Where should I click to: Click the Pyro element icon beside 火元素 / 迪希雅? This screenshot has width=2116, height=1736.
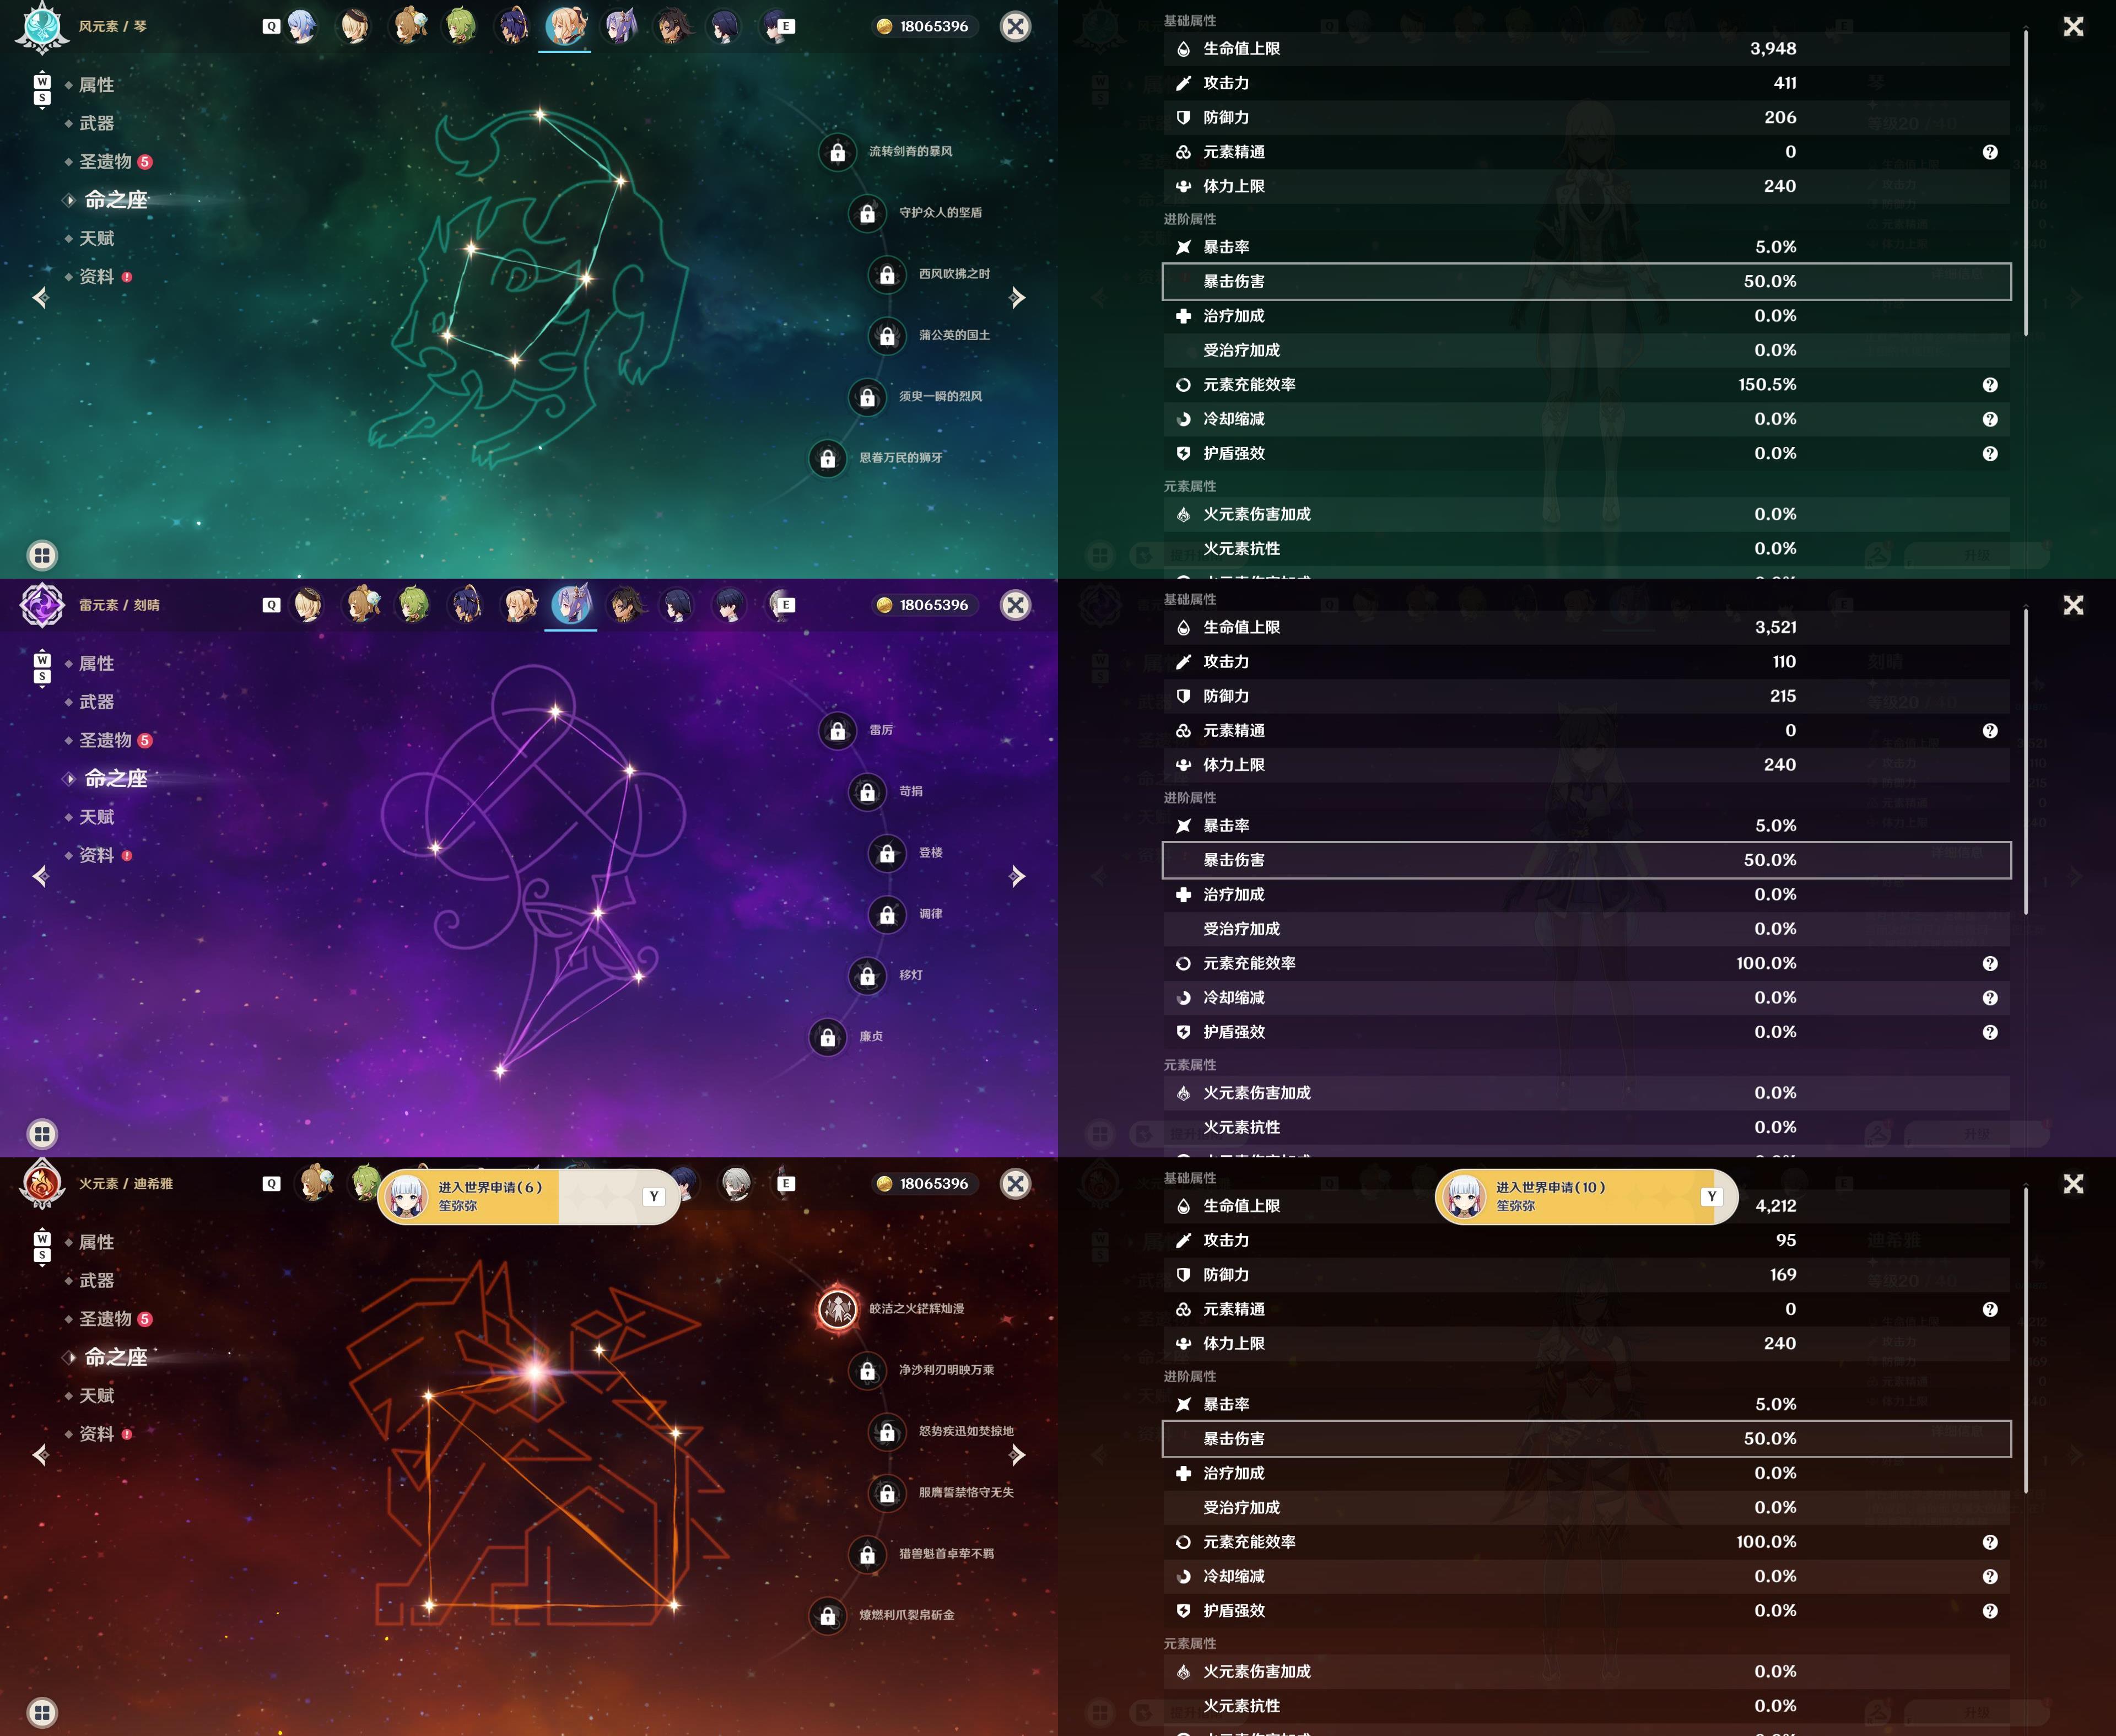point(42,1183)
